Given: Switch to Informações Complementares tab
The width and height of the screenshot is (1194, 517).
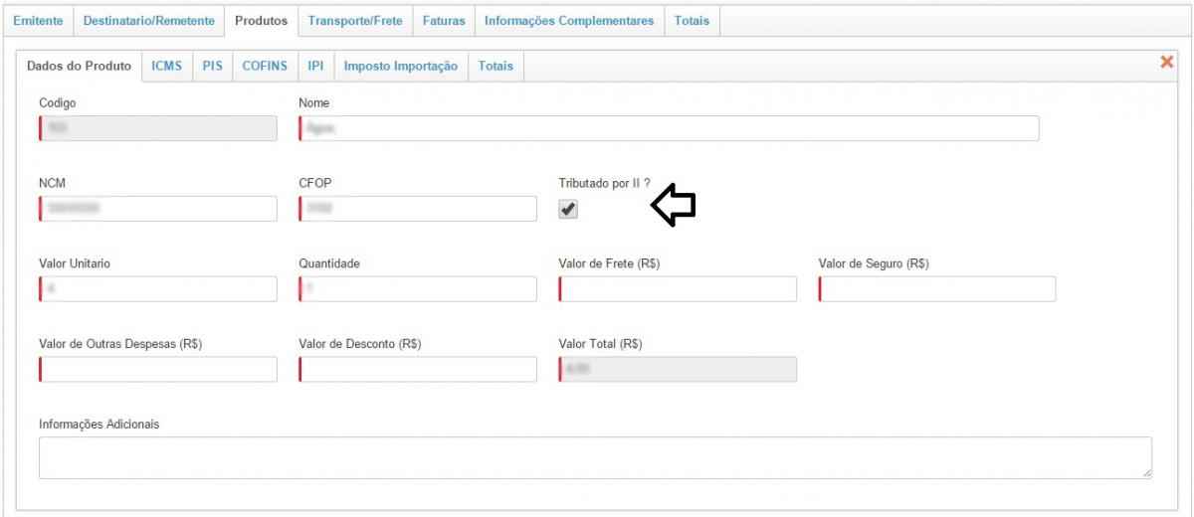Looking at the screenshot, I should click(569, 20).
